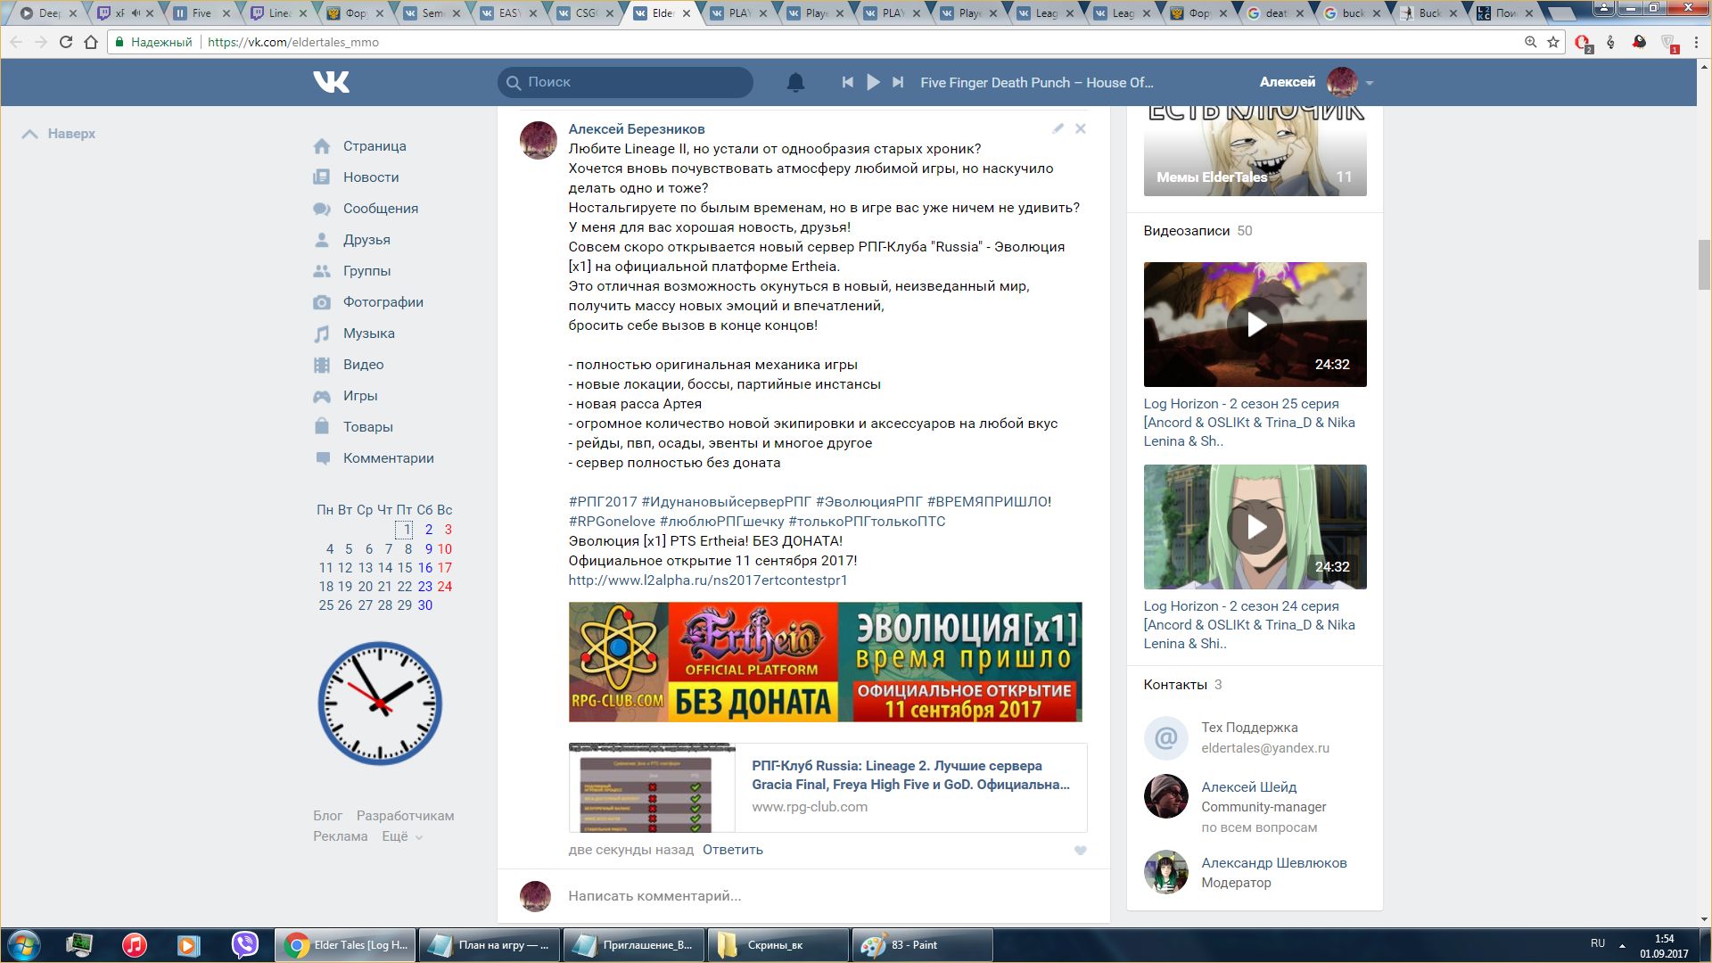Skip to next track in header player
1712x963 pixels.
pos(898,82)
